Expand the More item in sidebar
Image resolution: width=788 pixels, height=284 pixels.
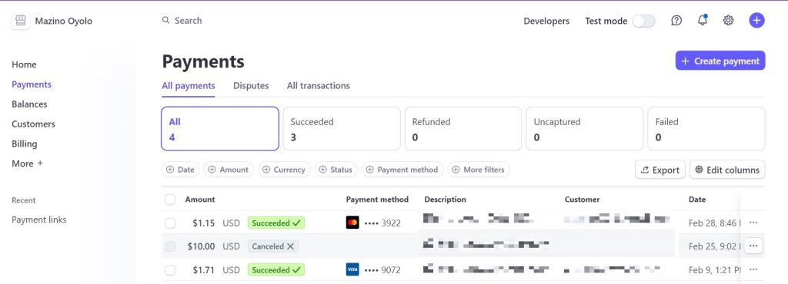click(x=27, y=163)
